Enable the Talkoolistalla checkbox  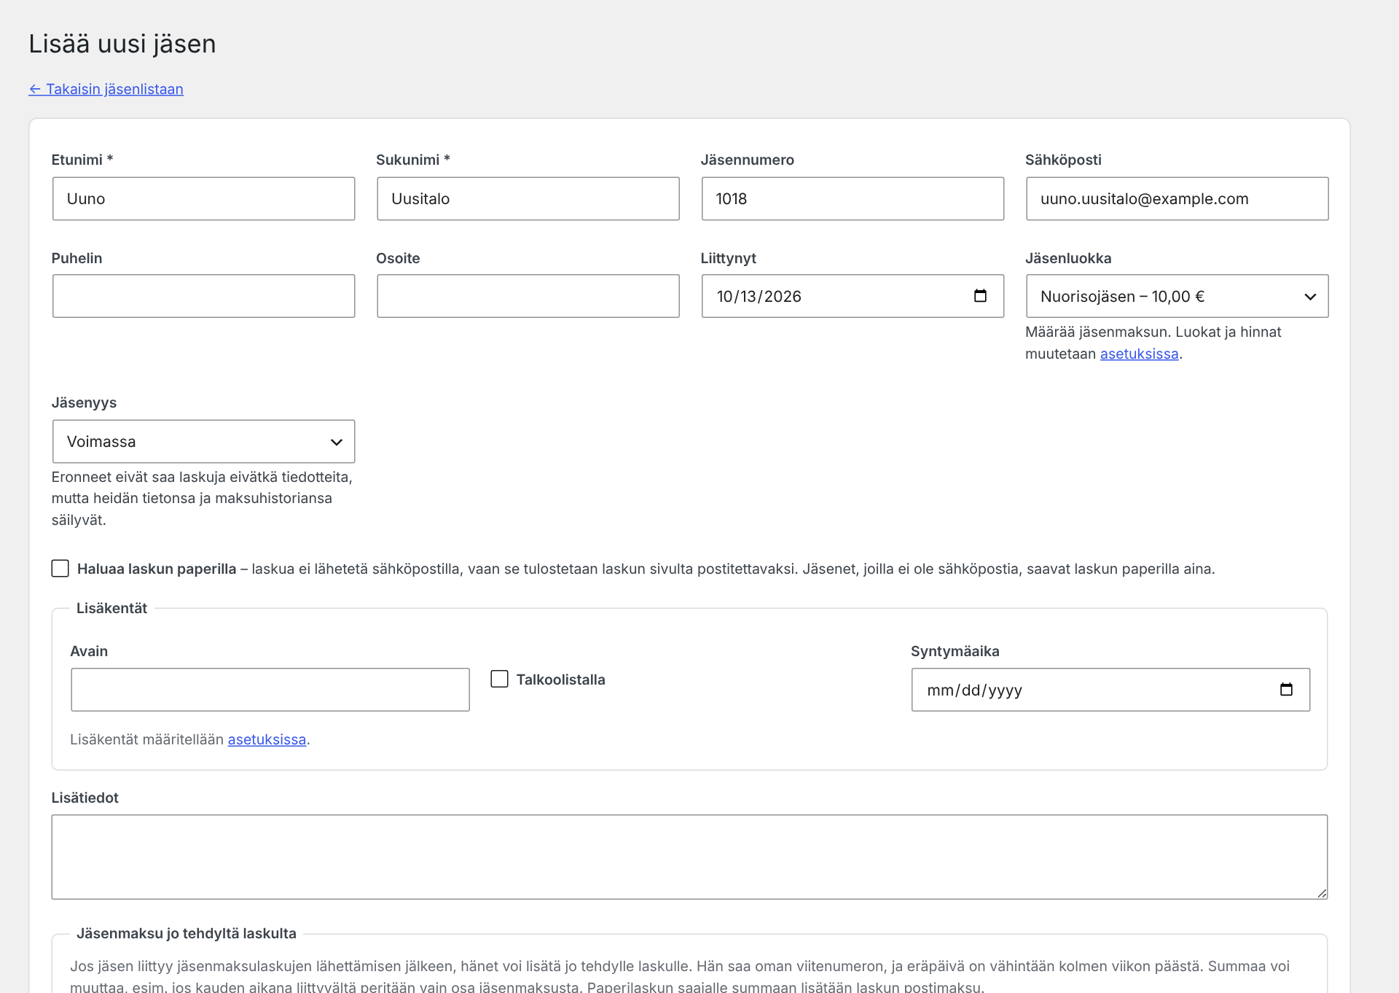point(499,679)
